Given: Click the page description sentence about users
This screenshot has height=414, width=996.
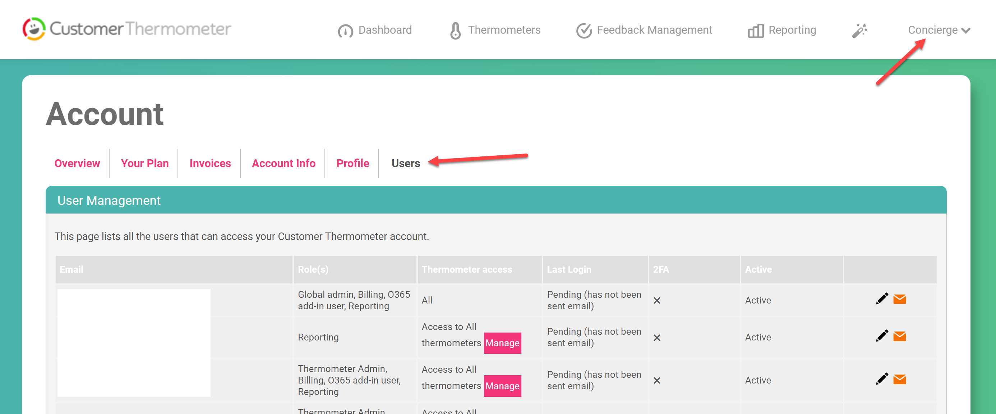Looking at the screenshot, I should click(x=242, y=236).
